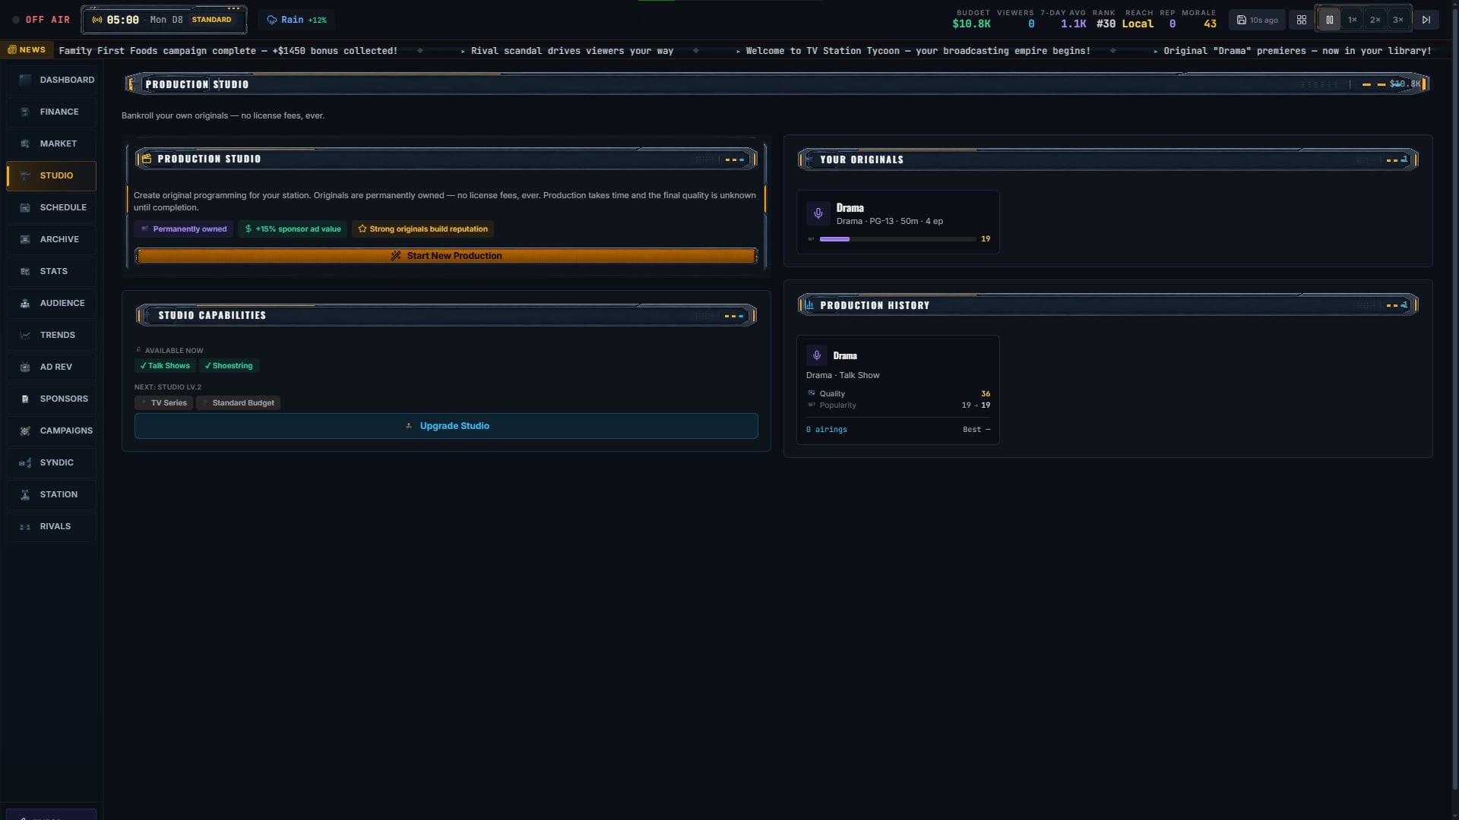This screenshot has height=820, width=1459.
Task: Click the Standard Budget locked chip
Action: coord(239,403)
